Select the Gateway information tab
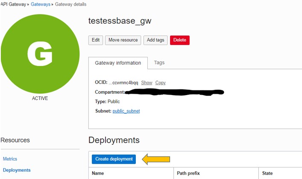This screenshot has height=179, width=302. click(x=118, y=63)
